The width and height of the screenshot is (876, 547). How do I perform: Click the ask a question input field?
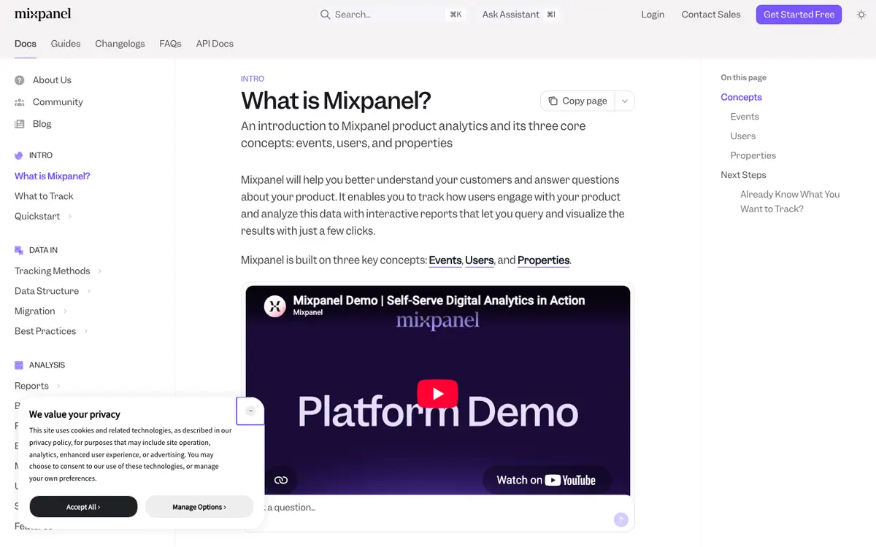pos(438,508)
